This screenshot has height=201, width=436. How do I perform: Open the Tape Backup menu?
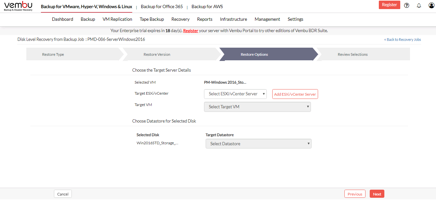pyautogui.click(x=152, y=19)
